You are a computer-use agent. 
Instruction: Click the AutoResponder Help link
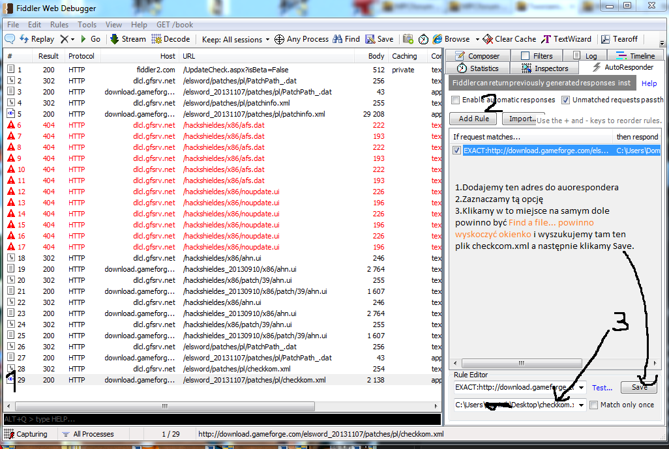(x=649, y=83)
